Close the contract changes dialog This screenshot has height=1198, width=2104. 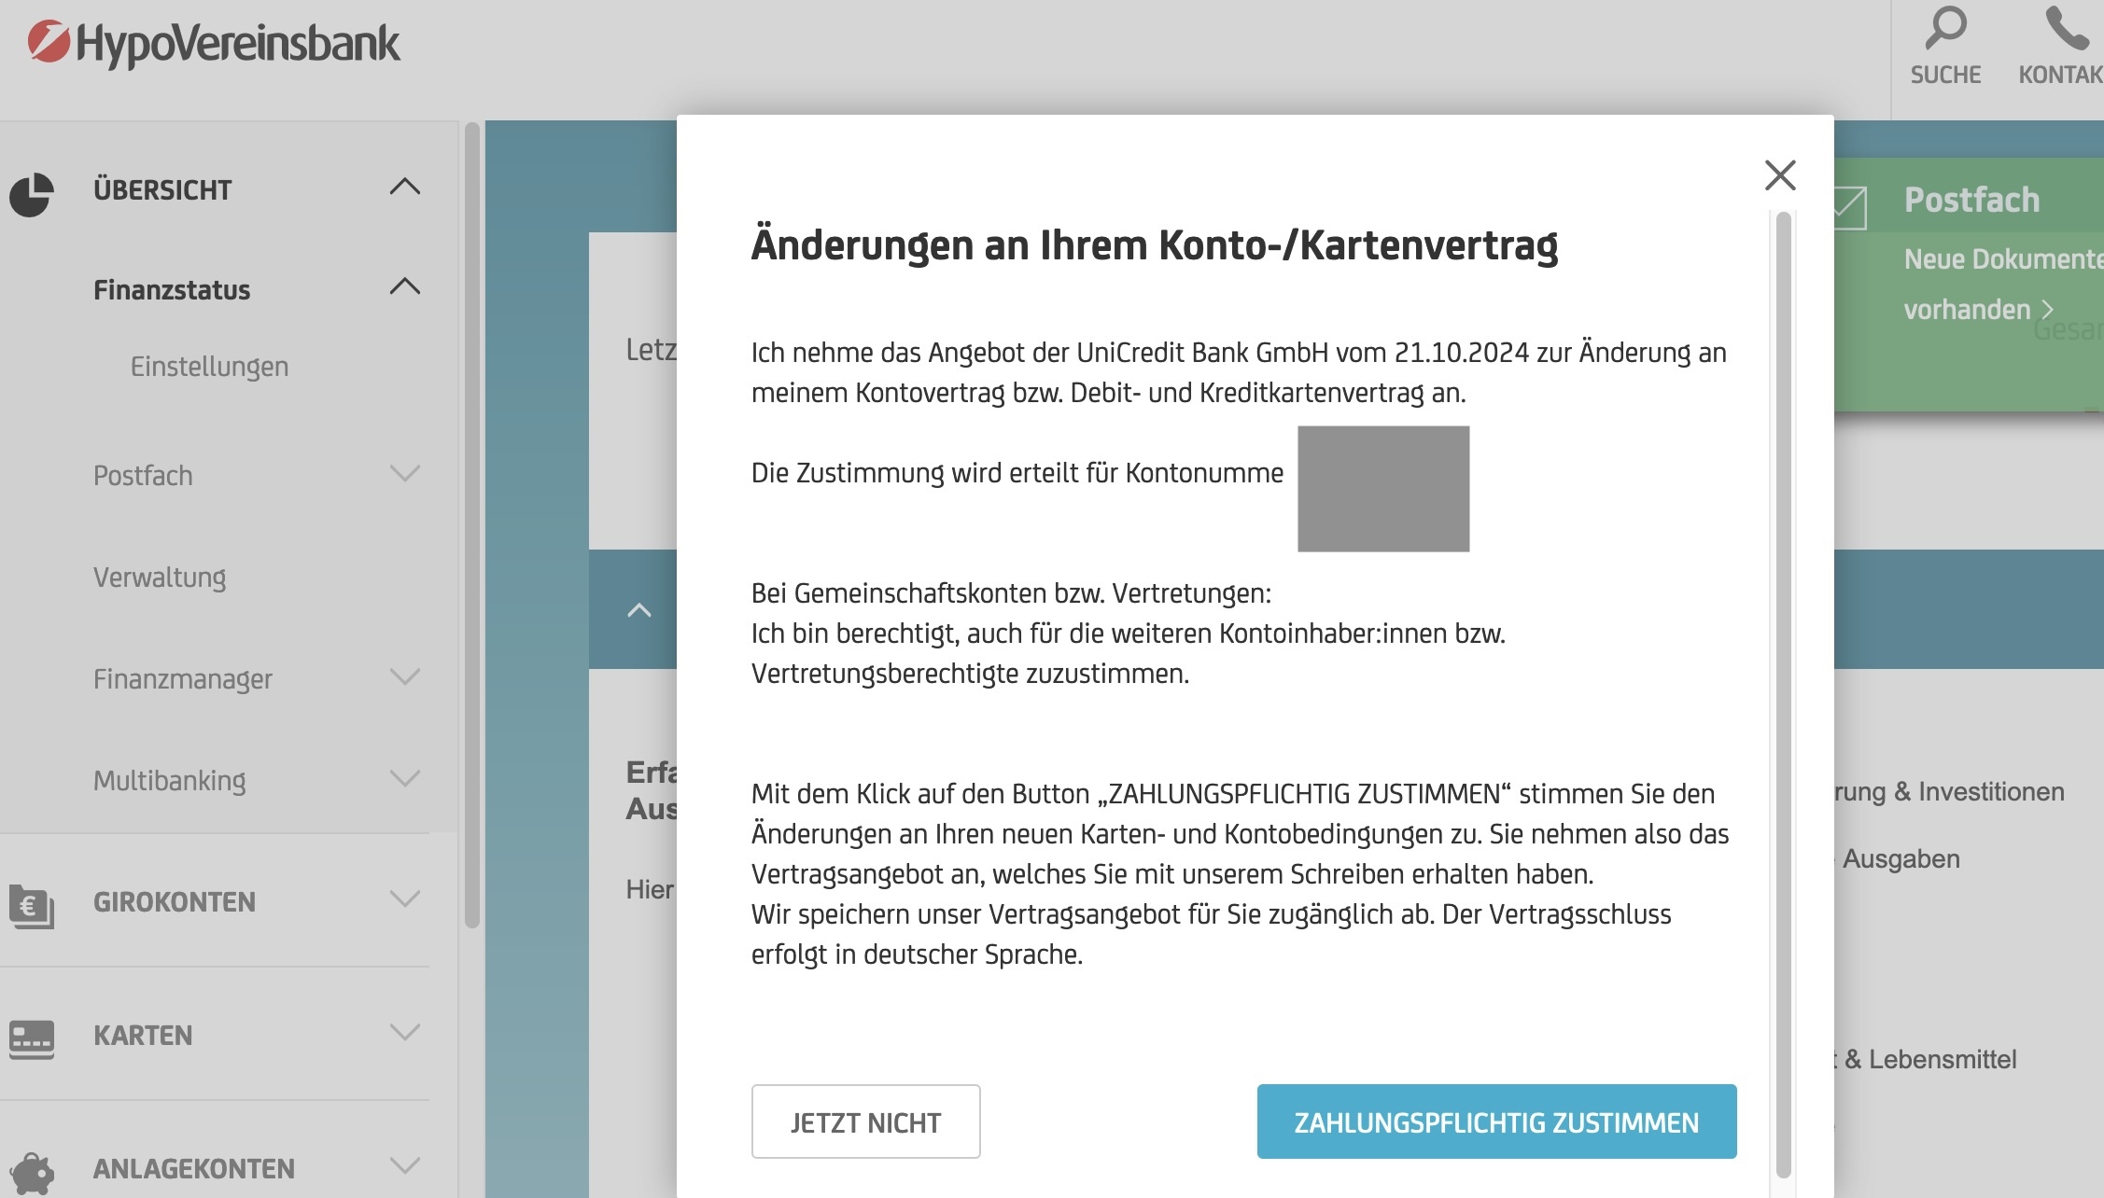[x=1780, y=174]
